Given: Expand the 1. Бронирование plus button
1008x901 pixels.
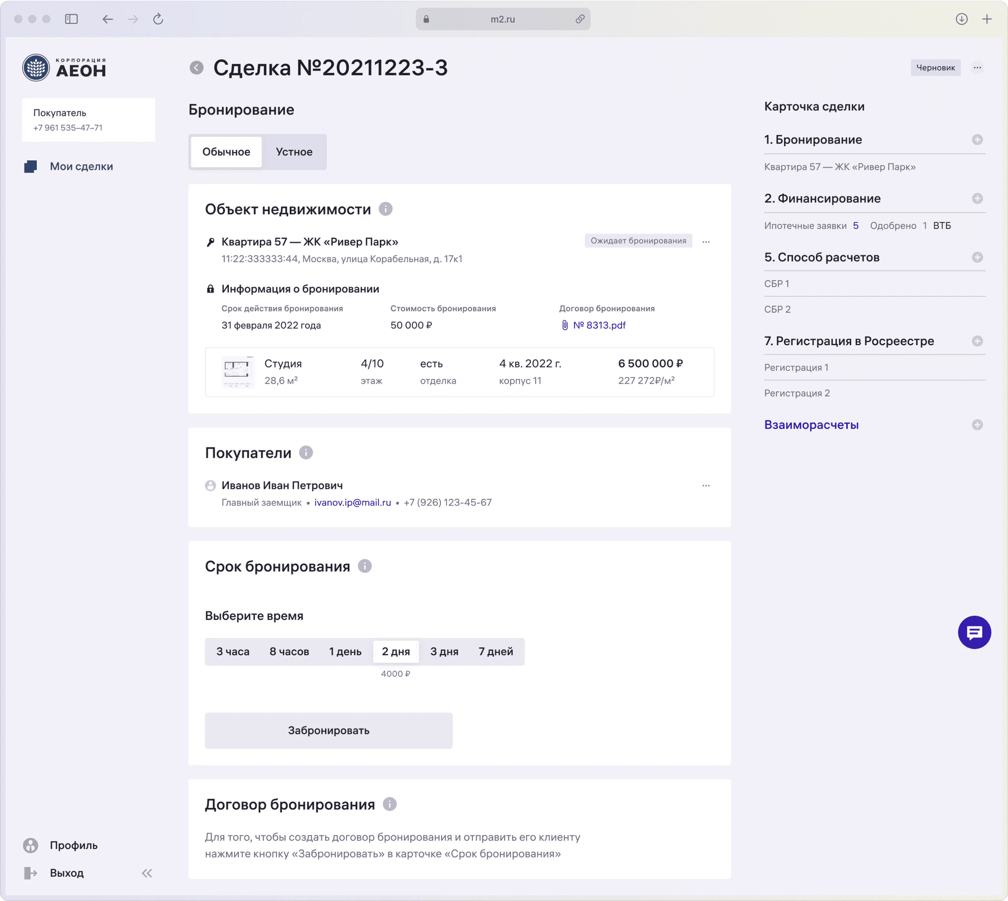Looking at the screenshot, I should (977, 140).
